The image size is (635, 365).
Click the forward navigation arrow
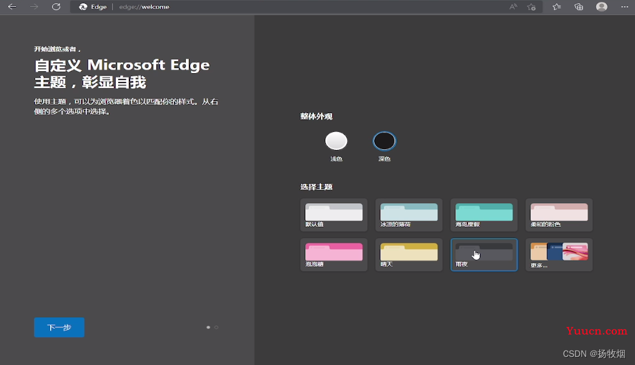[x=34, y=6]
